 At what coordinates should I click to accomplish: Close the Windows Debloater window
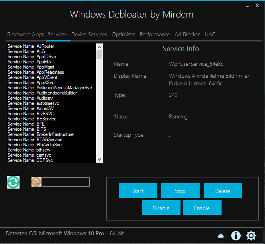coord(257,6)
